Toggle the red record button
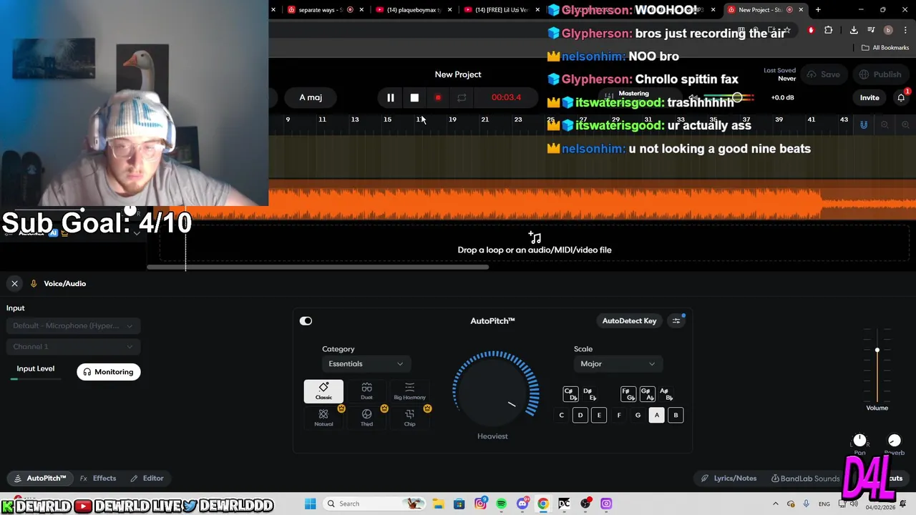The image size is (916, 515). pyautogui.click(x=438, y=97)
